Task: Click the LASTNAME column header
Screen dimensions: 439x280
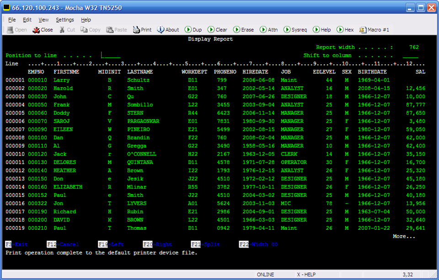Action: tap(140, 72)
